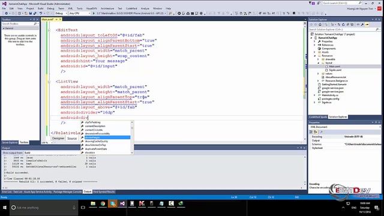Viewport: 384px width, 216px height.
Task: Click the bookmark icon in main toolbar
Action: click(x=294, y=13)
